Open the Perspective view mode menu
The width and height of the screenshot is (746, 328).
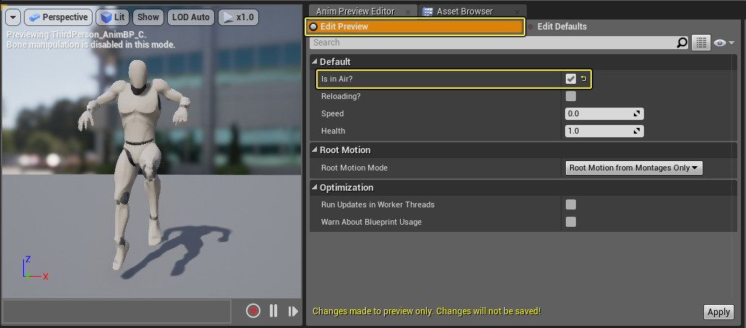pyautogui.click(x=58, y=17)
